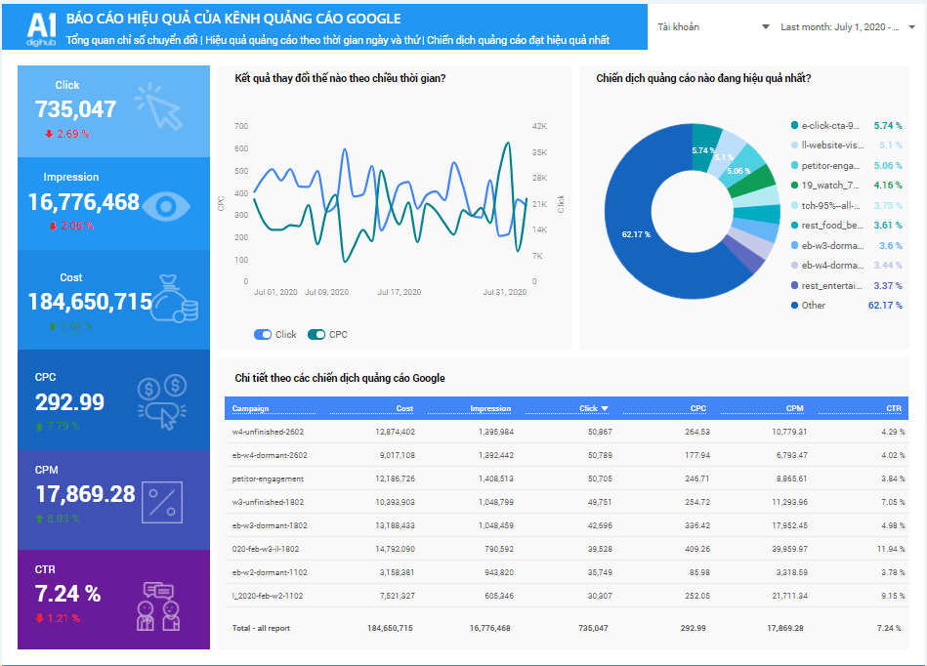Toggle the Other entry in donut legend
Screen dimensions: 927x666
813,306
